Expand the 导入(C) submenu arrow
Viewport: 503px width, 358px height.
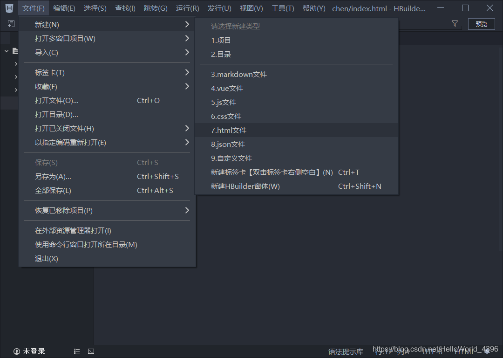[x=187, y=52]
